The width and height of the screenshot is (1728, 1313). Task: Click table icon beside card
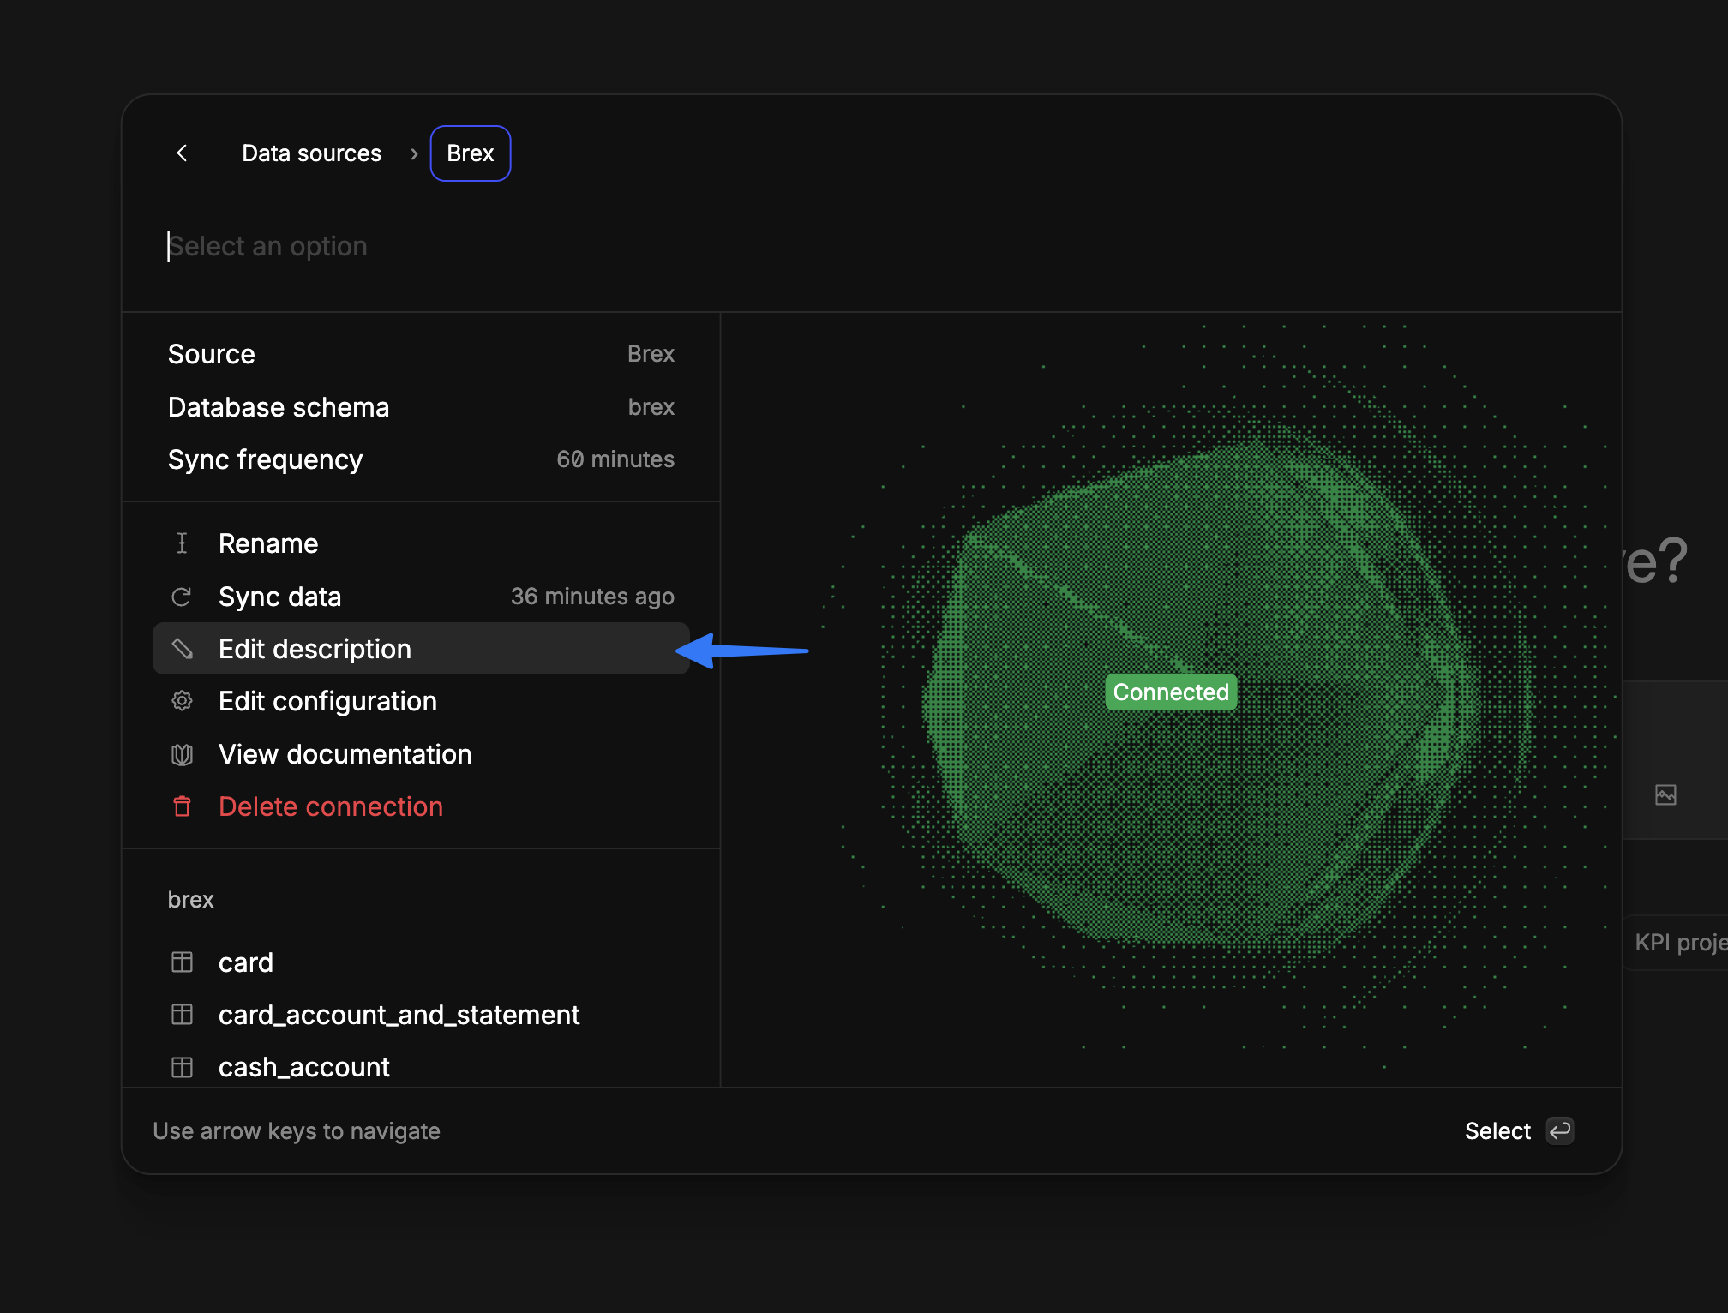182,962
